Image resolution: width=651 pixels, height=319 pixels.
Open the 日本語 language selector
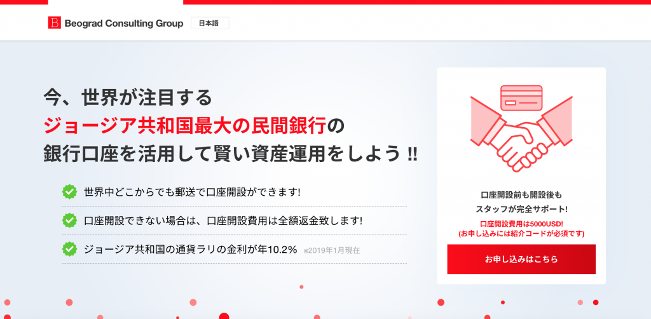tap(210, 24)
